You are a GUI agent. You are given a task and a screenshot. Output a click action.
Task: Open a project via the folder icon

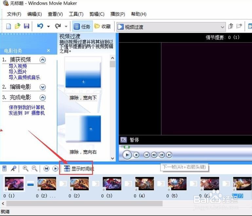click(17, 26)
